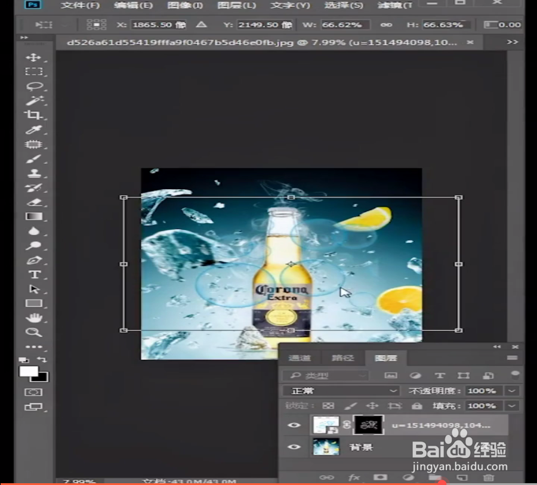Click the W width percentage field

coord(345,24)
